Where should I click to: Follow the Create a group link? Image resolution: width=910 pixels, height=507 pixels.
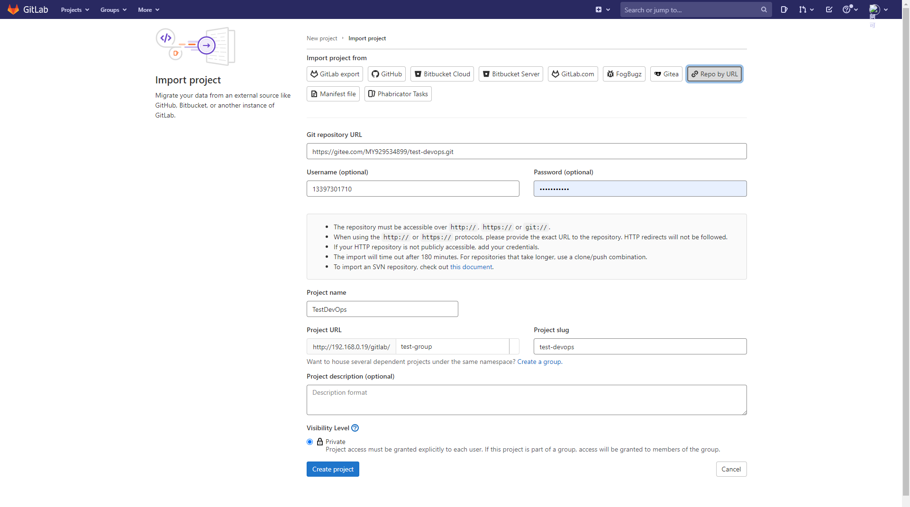click(x=539, y=362)
